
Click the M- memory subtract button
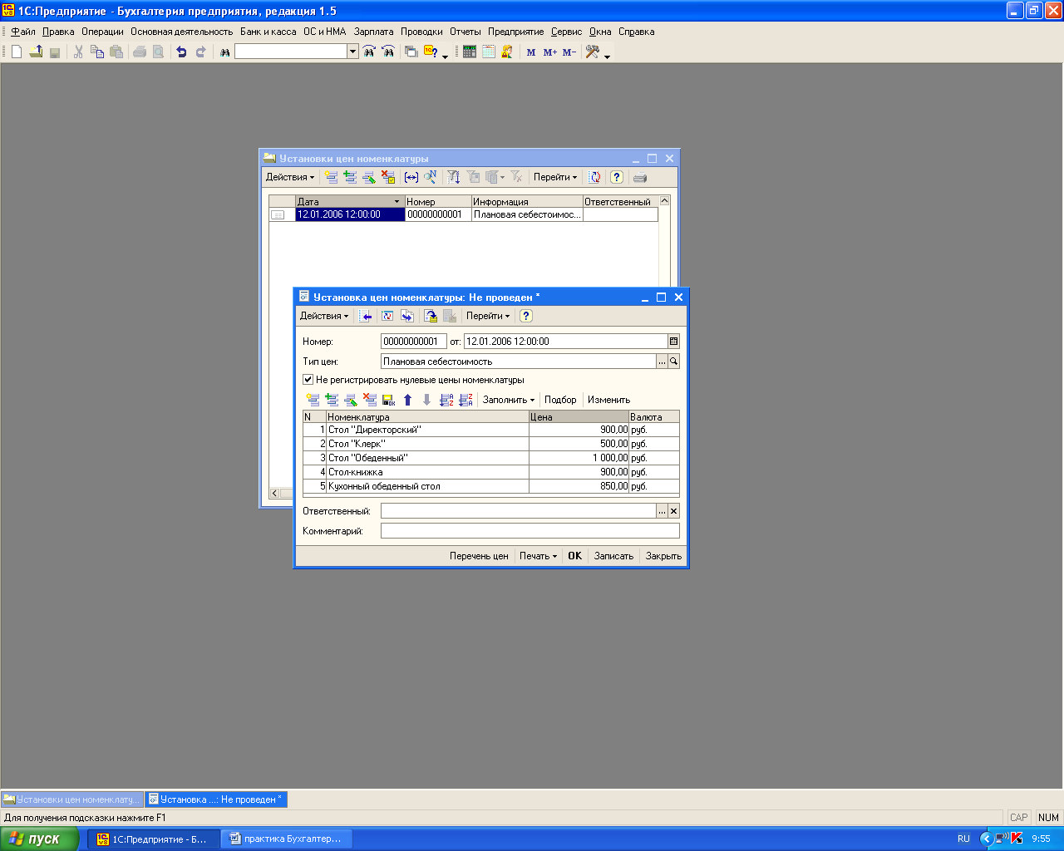569,52
